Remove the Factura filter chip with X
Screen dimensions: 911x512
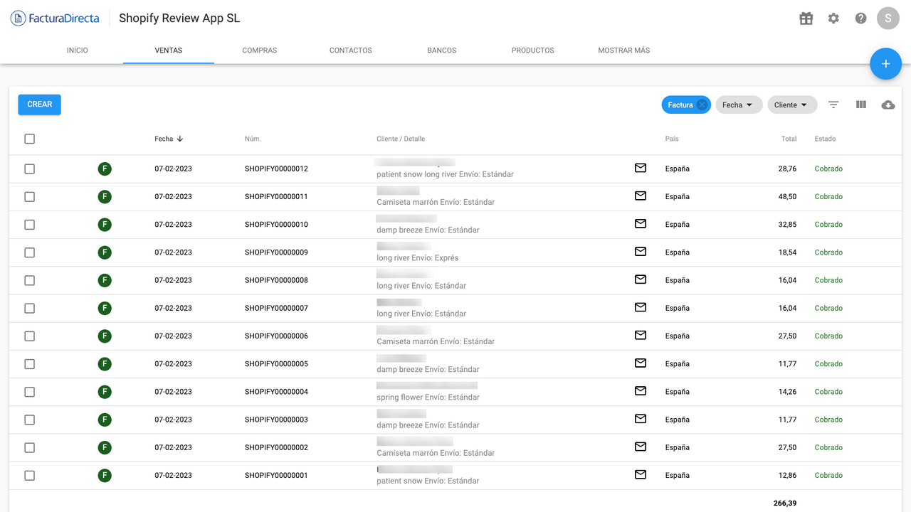pos(702,105)
